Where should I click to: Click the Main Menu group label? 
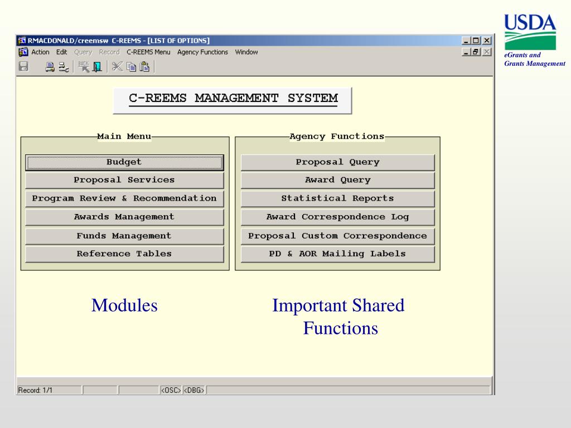[x=124, y=137]
